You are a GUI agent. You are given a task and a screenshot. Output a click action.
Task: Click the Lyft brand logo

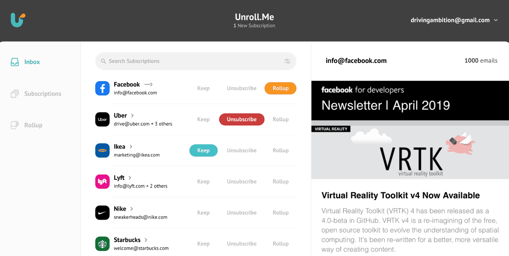point(102,182)
